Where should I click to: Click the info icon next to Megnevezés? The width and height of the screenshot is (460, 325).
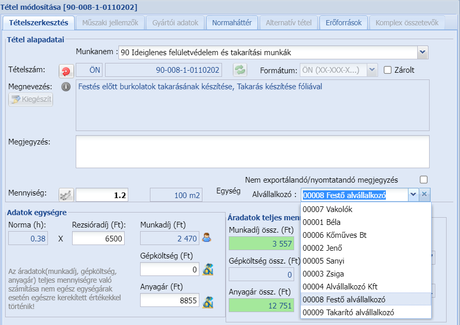click(x=65, y=87)
